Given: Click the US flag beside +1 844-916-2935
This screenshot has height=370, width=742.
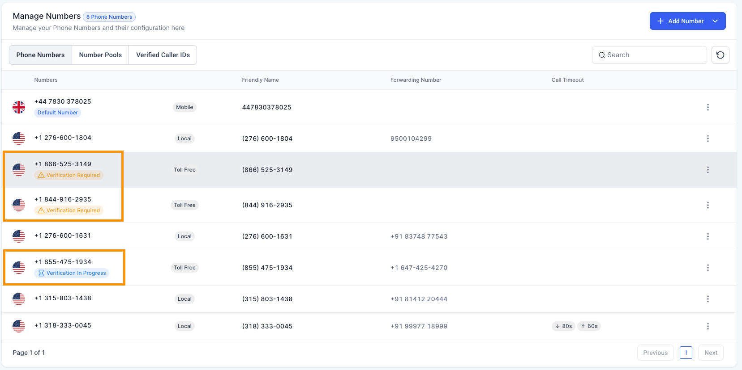Looking at the screenshot, I should point(19,205).
